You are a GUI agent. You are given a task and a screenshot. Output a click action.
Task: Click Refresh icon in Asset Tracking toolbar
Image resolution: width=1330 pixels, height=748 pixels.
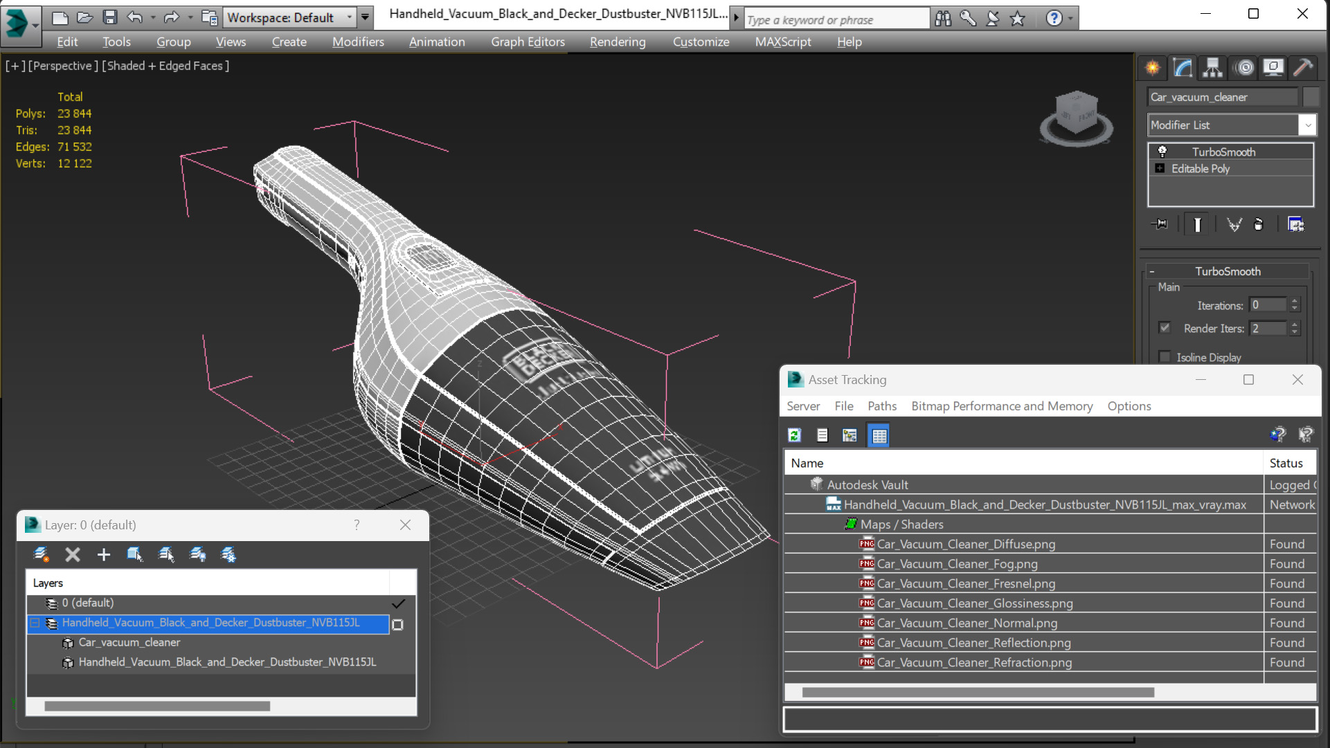click(795, 435)
